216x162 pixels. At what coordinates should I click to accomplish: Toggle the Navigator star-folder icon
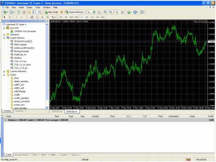[29, 12]
